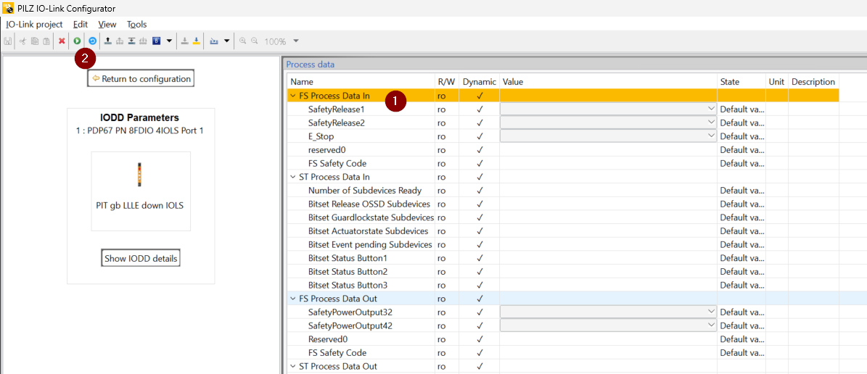Select the Bitset Status Button3 row
Viewport: 867px width, 374px height.
(x=564, y=285)
